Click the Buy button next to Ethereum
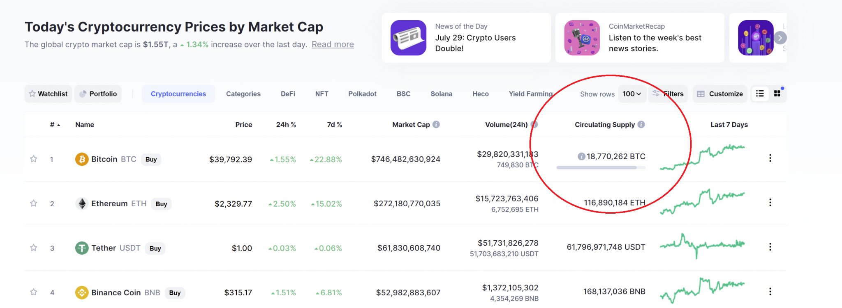Image resolution: width=842 pixels, height=308 pixels. click(161, 204)
